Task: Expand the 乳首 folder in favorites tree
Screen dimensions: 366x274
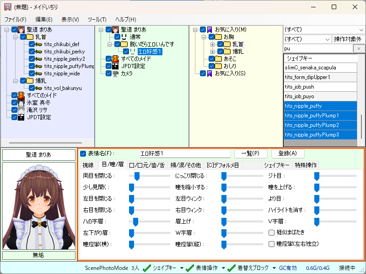Action: pos(212,44)
